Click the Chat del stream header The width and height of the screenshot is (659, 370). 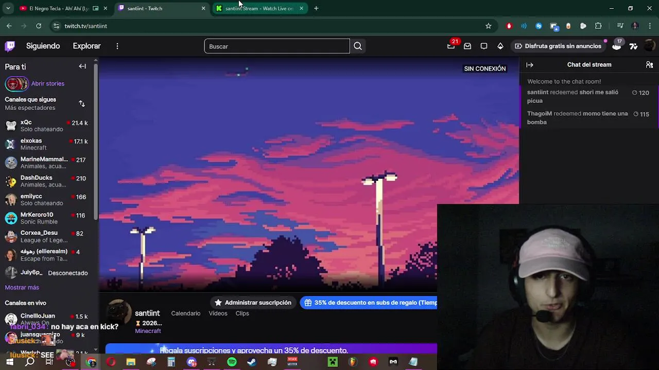[589, 65]
